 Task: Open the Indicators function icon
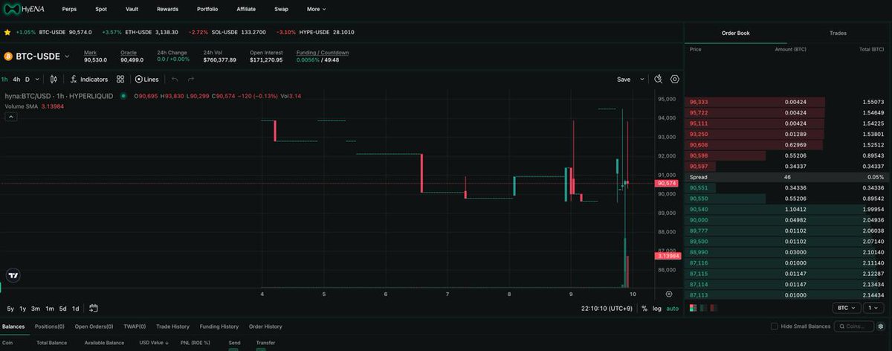(x=74, y=79)
